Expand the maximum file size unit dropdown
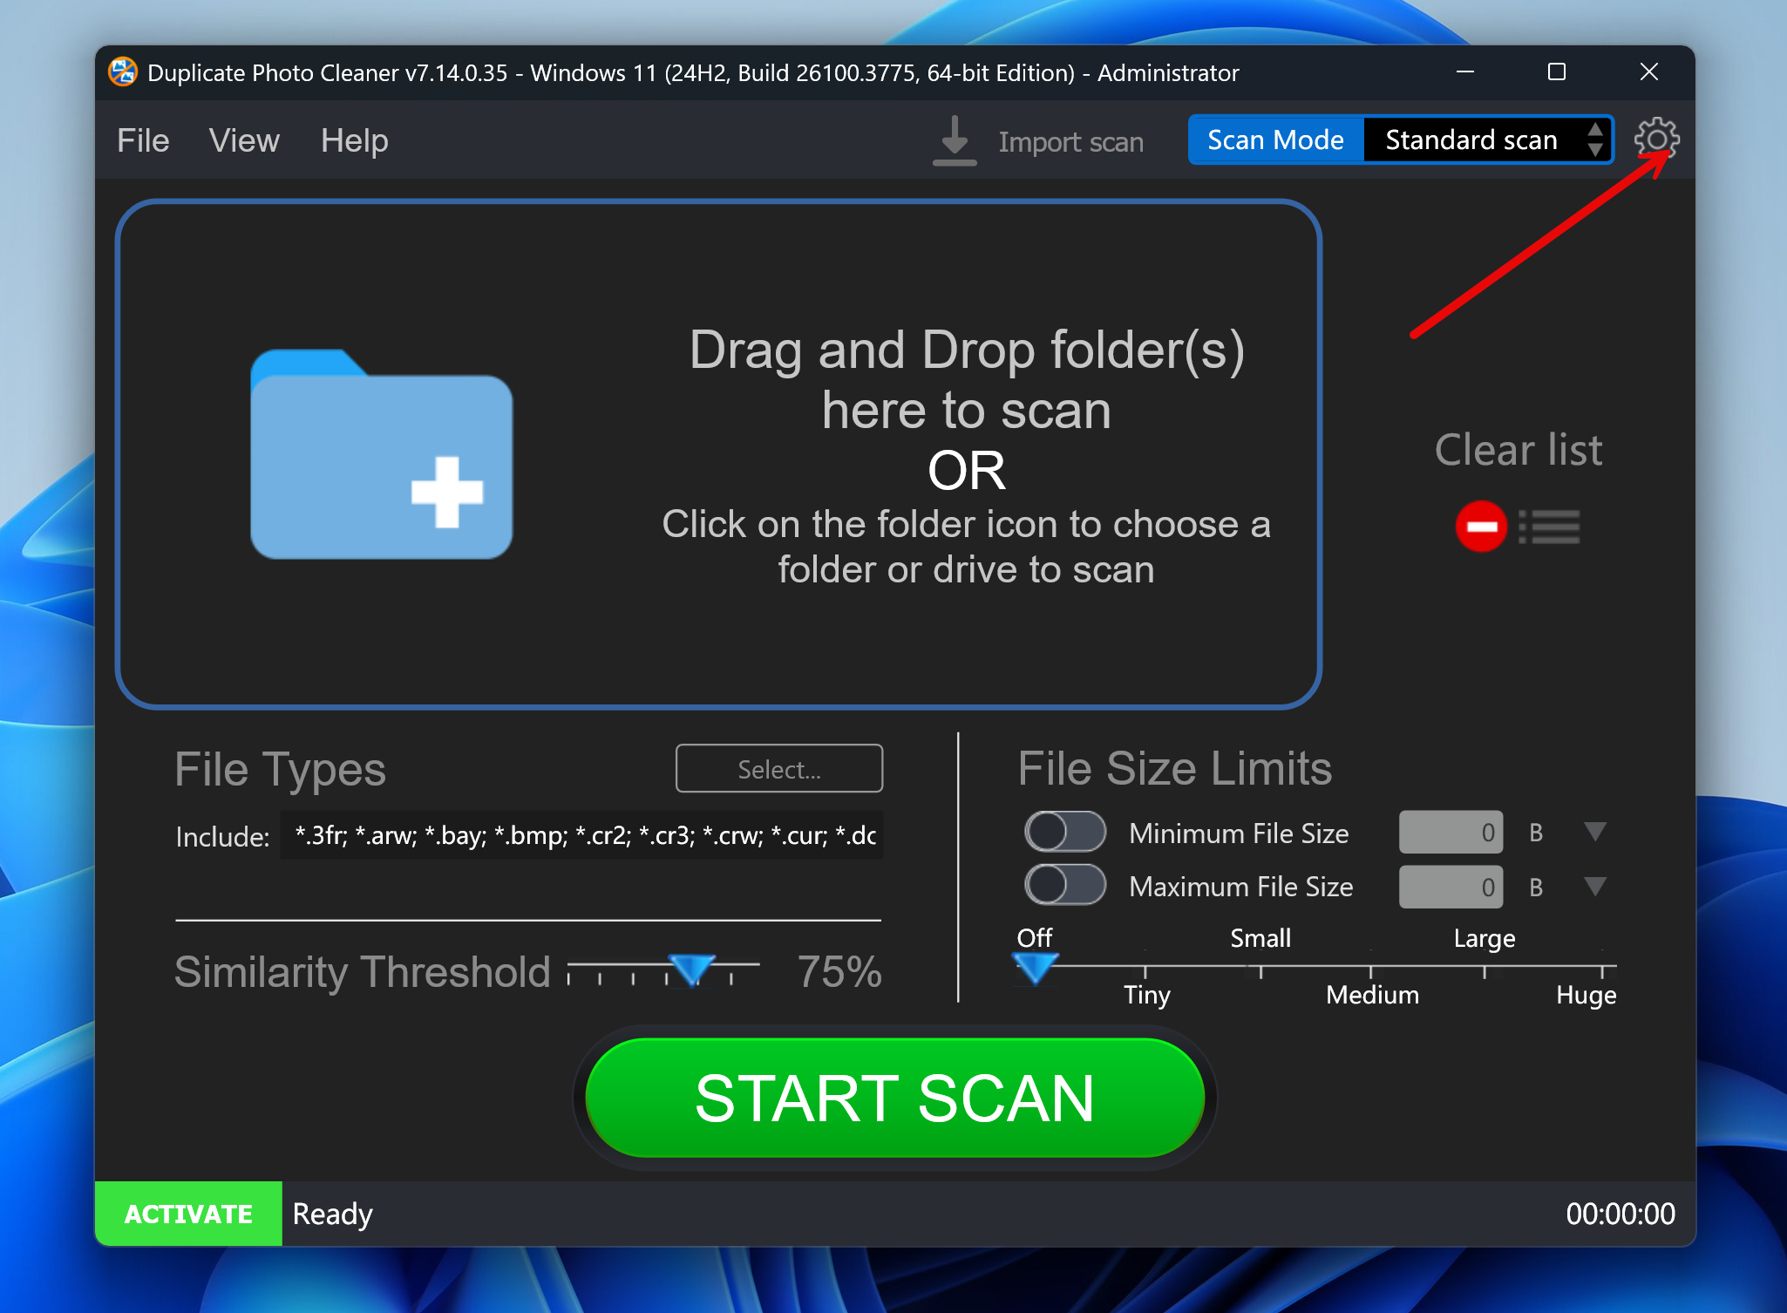 coord(1594,887)
